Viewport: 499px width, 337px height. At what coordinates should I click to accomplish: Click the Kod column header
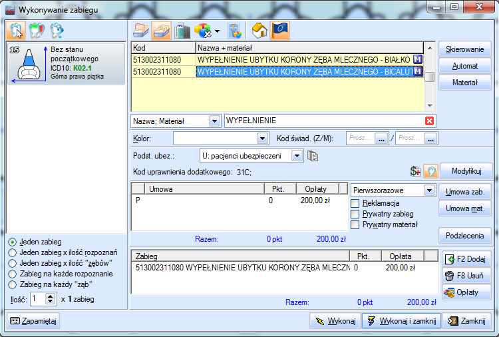[x=163, y=48]
